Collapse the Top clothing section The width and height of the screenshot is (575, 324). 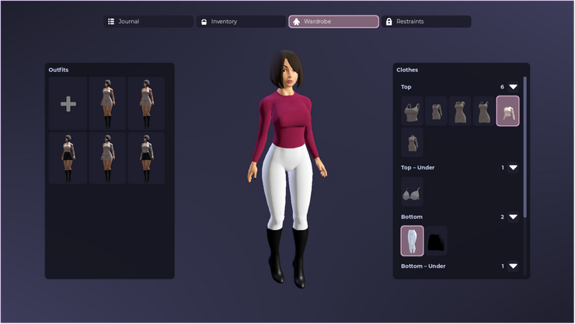[513, 87]
